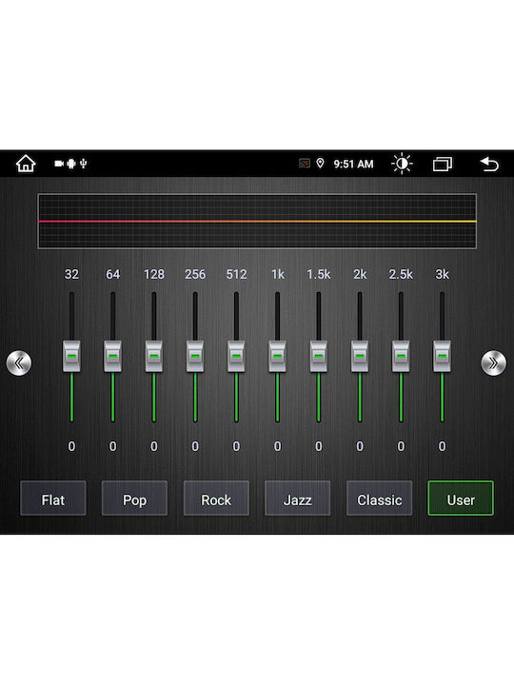This screenshot has height=685, width=514.
Task: Activate the highlighted User preset
Action: 461,499
